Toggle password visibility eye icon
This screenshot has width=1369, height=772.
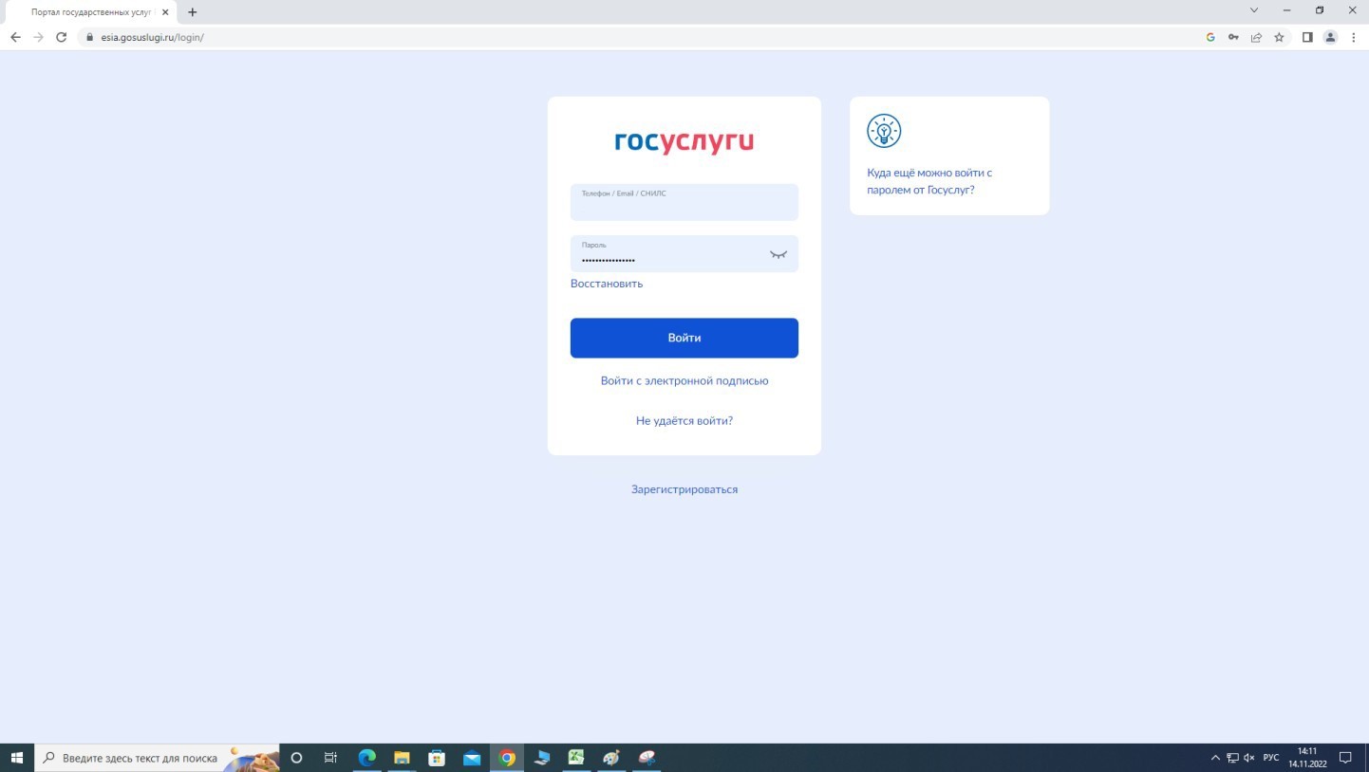click(778, 254)
